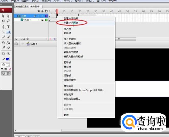Choose 复制帧 from the menu

pyautogui.click(x=67, y=67)
